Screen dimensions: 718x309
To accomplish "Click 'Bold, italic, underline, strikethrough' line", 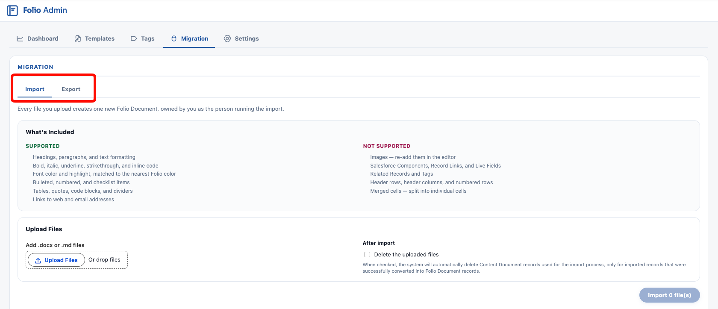I will (96, 166).
